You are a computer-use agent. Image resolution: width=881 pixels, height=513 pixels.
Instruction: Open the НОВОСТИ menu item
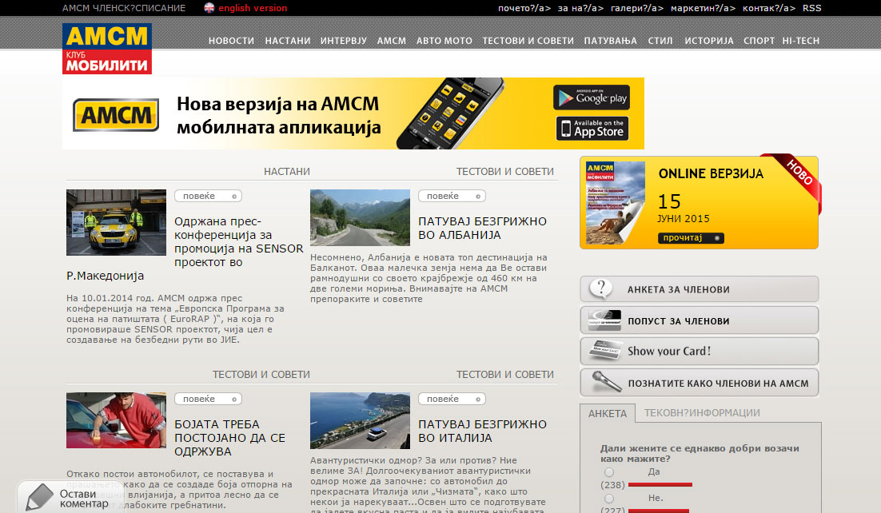(x=231, y=41)
